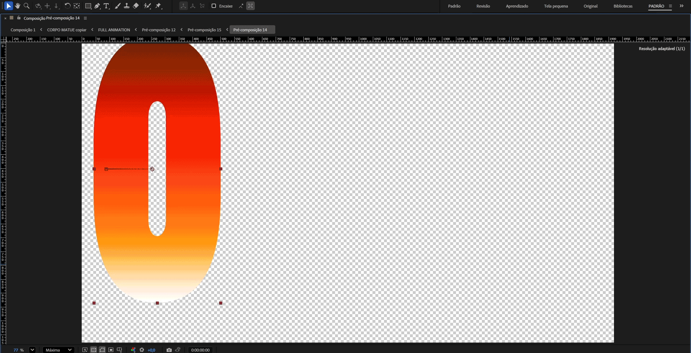Open the grid and guide options dropdown
The image size is (691, 353).
tap(119, 350)
